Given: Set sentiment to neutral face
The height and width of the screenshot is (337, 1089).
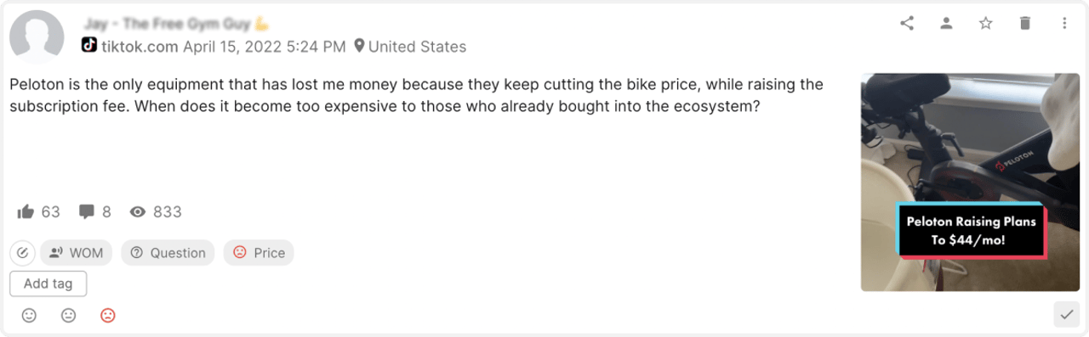Looking at the screenshot, I should coord(68,315).
